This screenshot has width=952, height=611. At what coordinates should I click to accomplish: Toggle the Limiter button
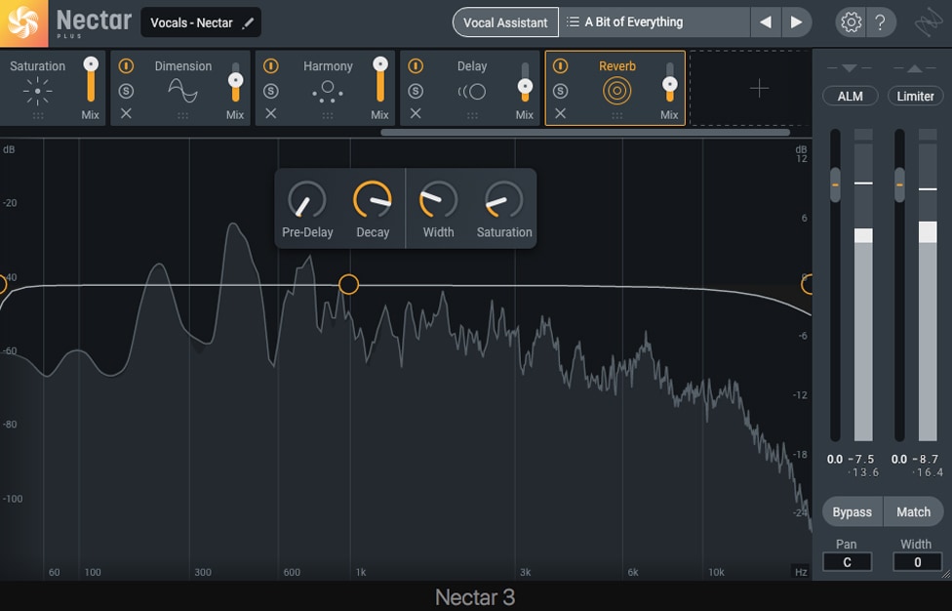click(x=915, y=96)
